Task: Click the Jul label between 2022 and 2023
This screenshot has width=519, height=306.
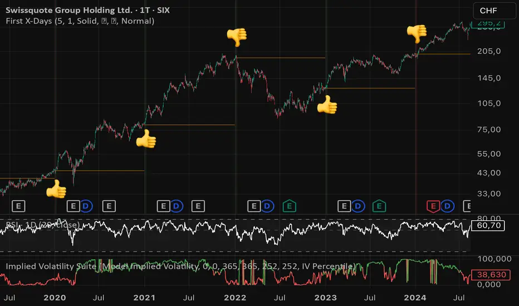Action: 280,298
